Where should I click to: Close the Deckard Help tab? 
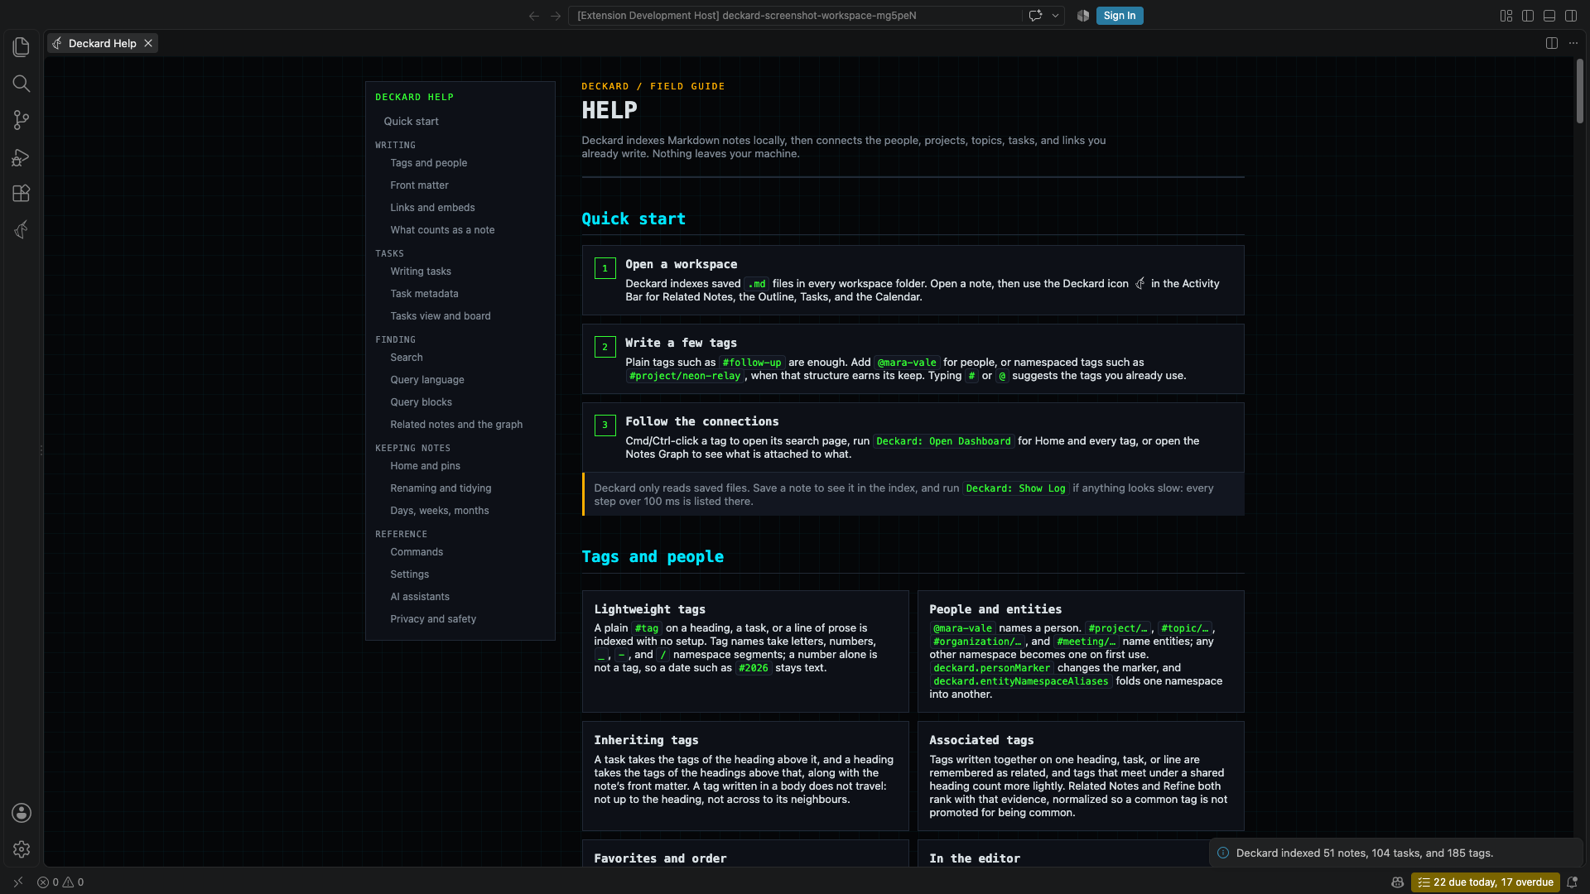(x=148, y=43)
